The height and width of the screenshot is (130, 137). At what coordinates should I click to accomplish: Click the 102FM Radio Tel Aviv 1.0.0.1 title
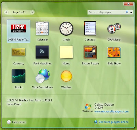point(29,100)
